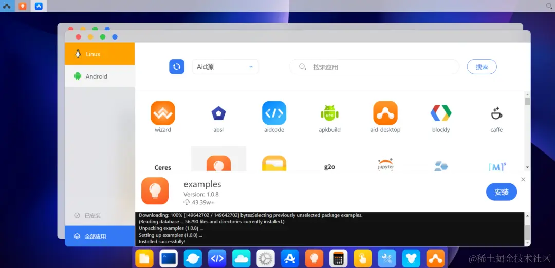
Task: Click the search magnifier in top bar
Action: click(550, 6)
